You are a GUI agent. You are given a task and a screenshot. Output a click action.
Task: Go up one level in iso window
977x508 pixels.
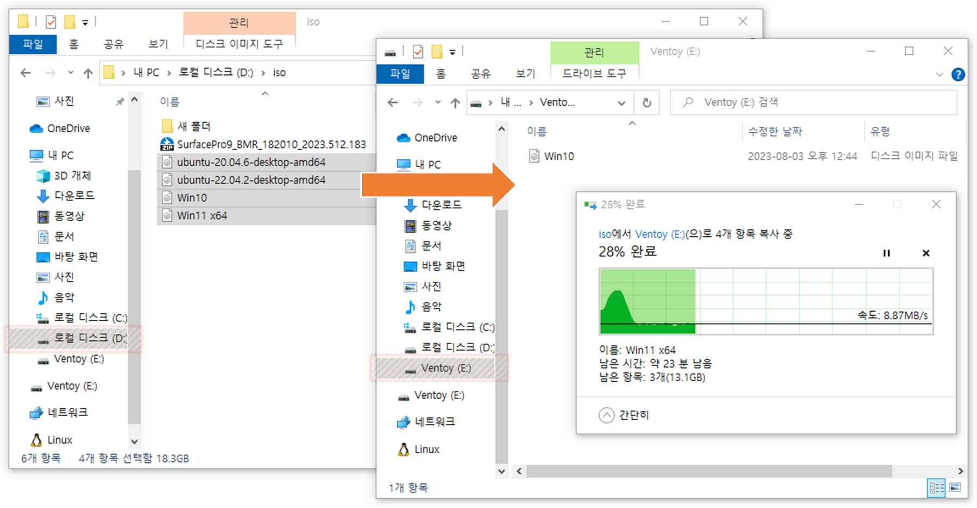(x=88, y=73)
